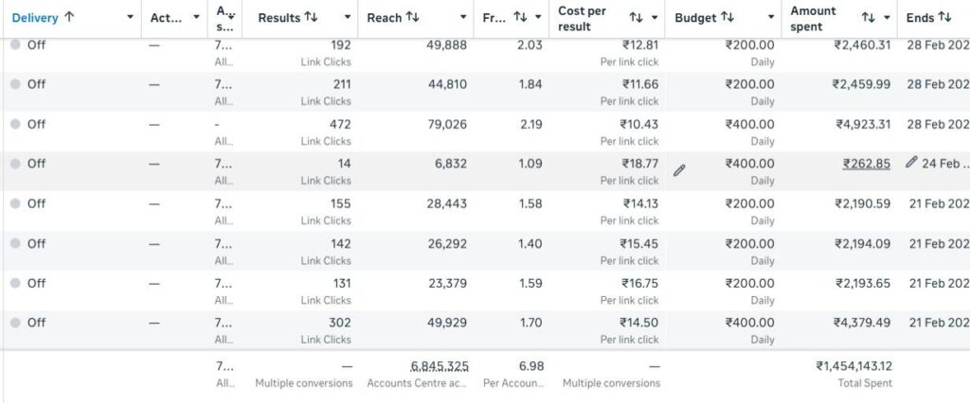This screenshot has width=970, height=403.
Task: Click the pencil edit icon beside ₹400.00 budget
Action: pos(679,170)
